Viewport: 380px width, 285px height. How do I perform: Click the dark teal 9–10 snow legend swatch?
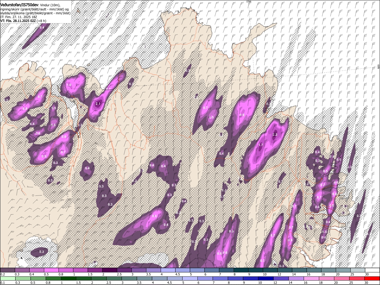[256, 270]
